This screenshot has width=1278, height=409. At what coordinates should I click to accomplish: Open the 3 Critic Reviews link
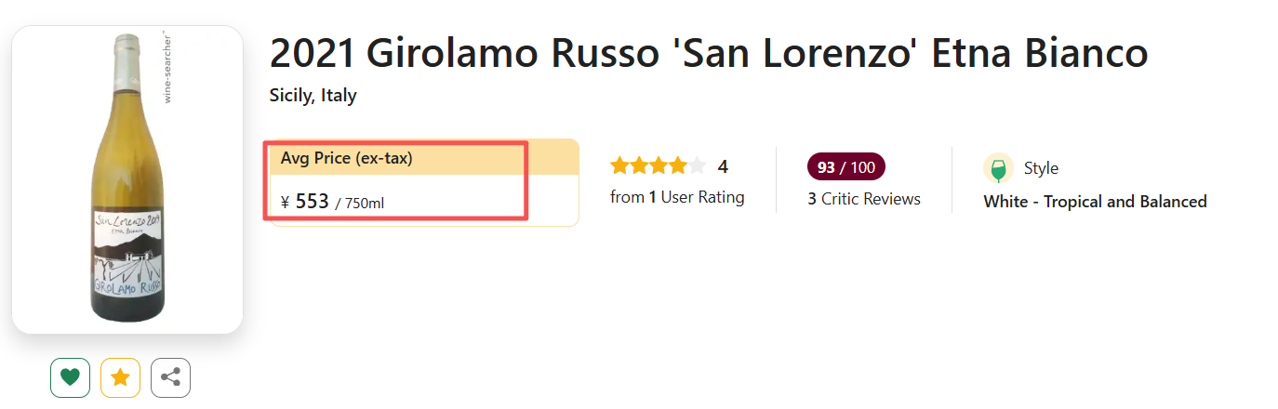click(864, 199)
